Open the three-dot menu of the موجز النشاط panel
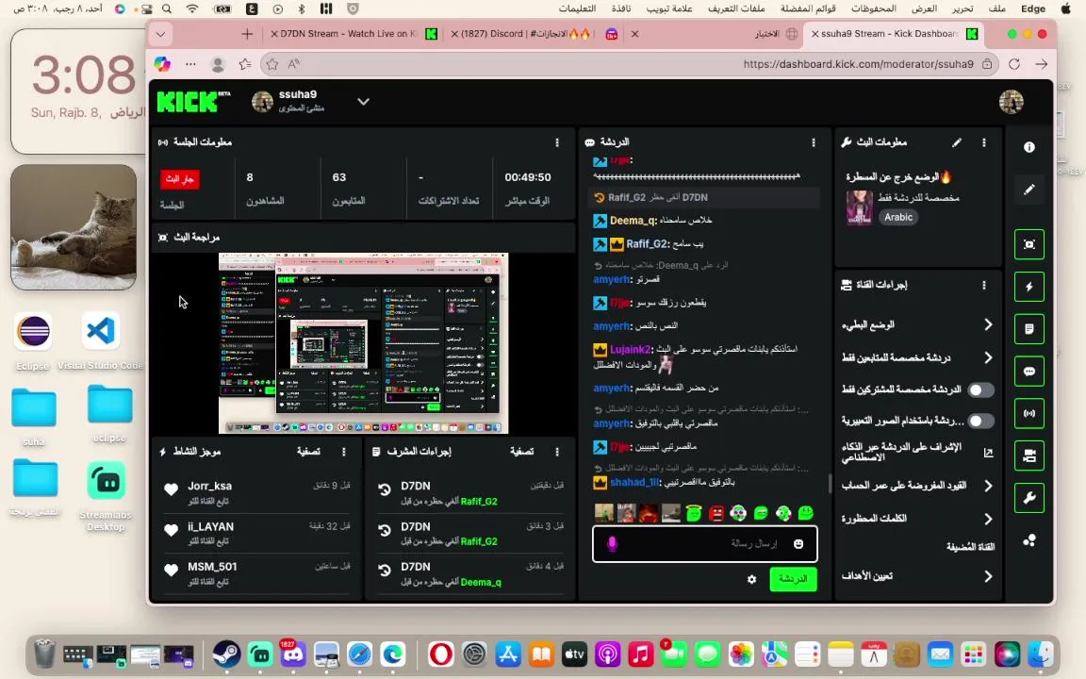 [343, 452]
